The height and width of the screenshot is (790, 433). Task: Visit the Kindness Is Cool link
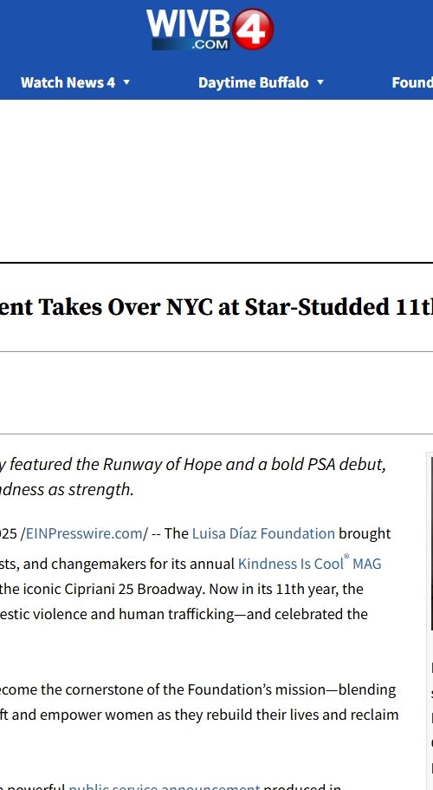(x=290, y=564)
